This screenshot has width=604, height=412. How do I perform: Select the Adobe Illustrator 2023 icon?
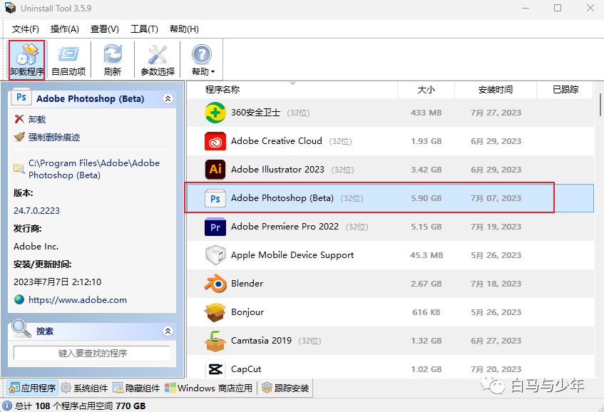(x=215, y=170)
